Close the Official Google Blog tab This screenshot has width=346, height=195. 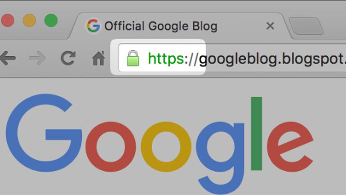coord(270,26)
